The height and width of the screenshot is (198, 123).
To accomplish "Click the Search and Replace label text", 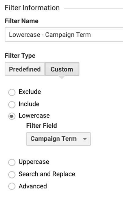I will [x=47, y=174].
